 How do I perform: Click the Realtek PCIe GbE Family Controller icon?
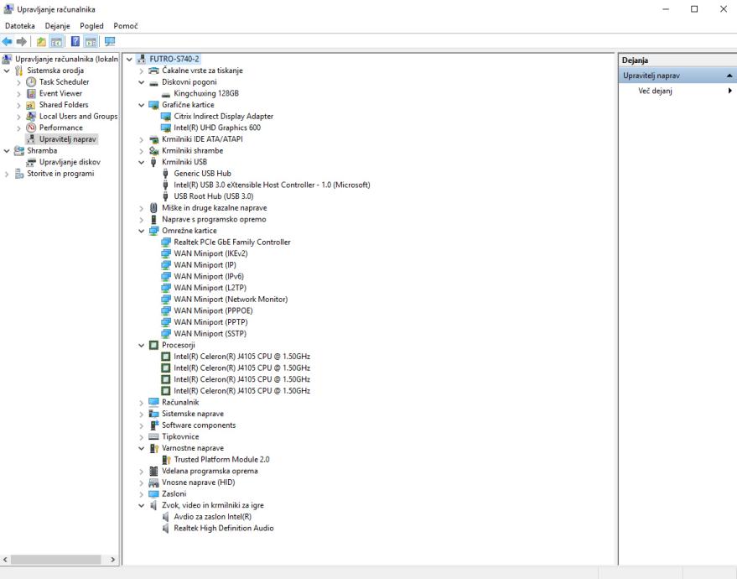(x=165, y=243)
